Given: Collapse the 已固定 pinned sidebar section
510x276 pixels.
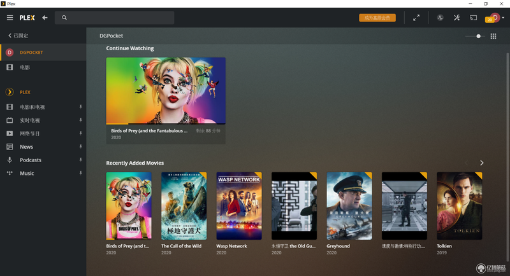Looking at the screenshot, I should tap(18, 36).
